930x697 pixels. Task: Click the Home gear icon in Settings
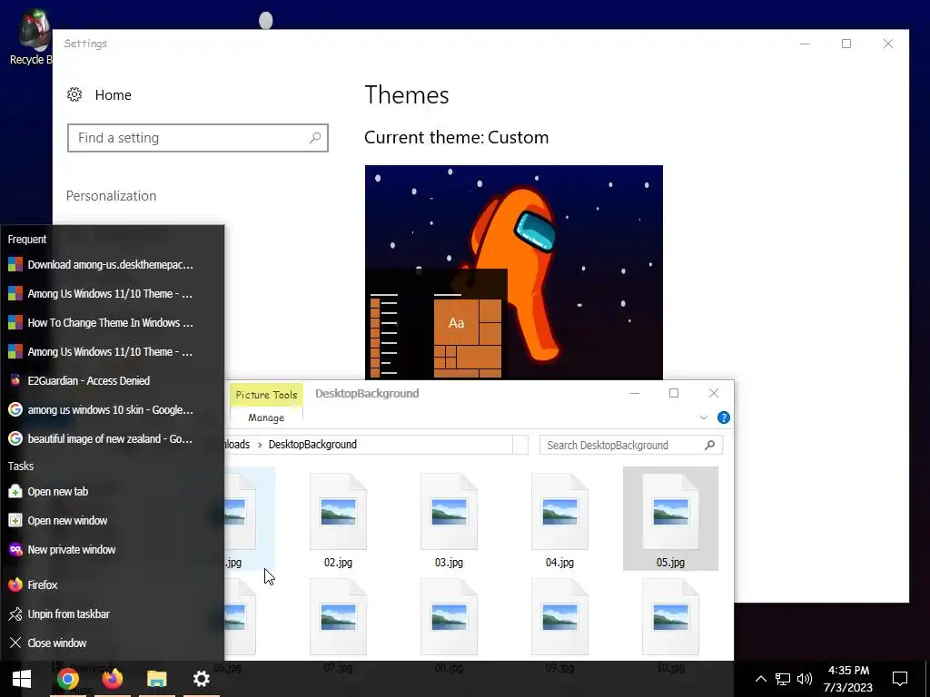[74, 94]
